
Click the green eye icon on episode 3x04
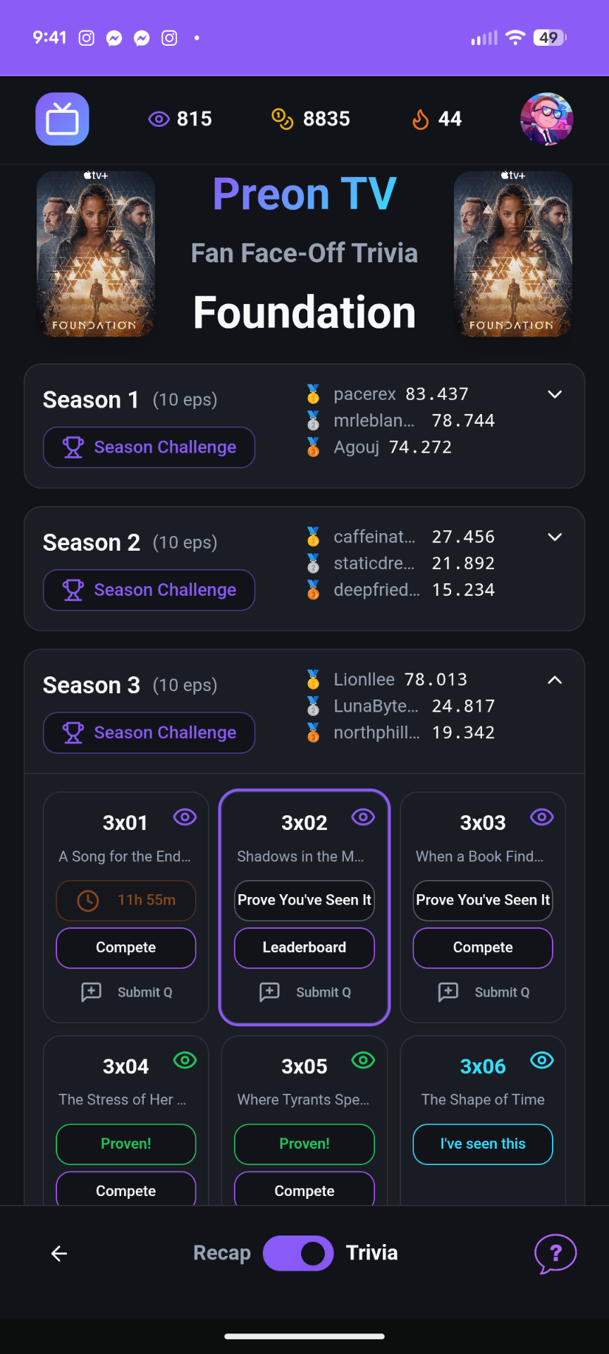185,1060
